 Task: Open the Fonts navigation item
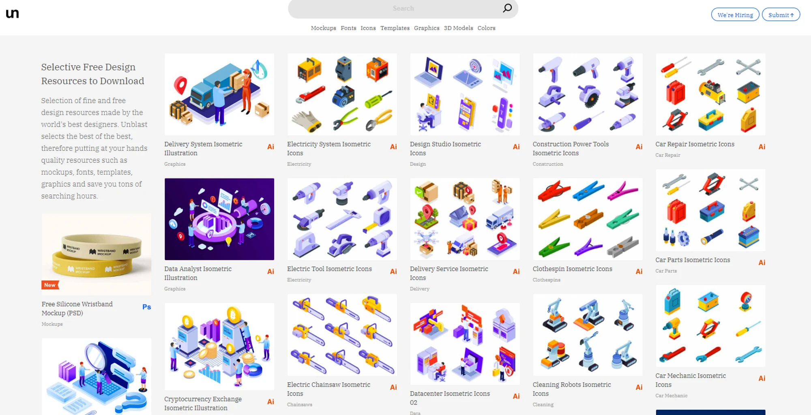[348, 28]
